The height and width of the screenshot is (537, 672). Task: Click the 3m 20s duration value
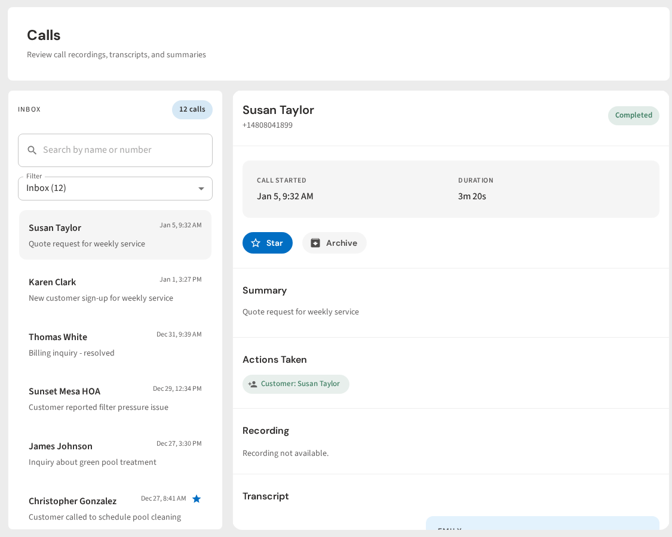click(472, 196)
